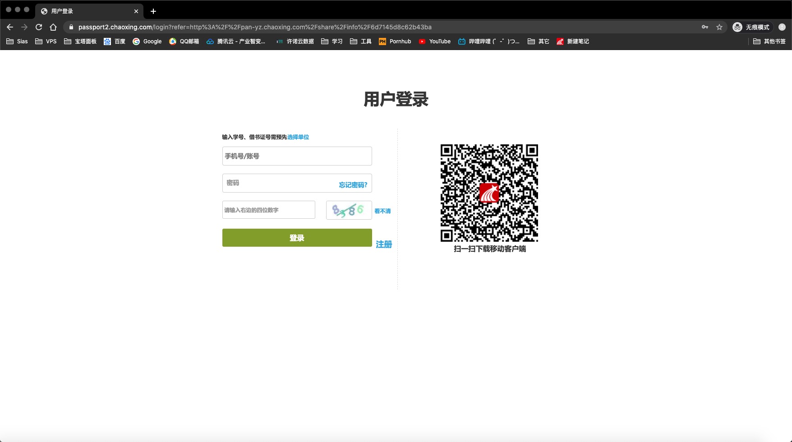This screenshot has width=792, height=442.
Task: Open the YouTube bookmark
Action: [x=434, y=41]
